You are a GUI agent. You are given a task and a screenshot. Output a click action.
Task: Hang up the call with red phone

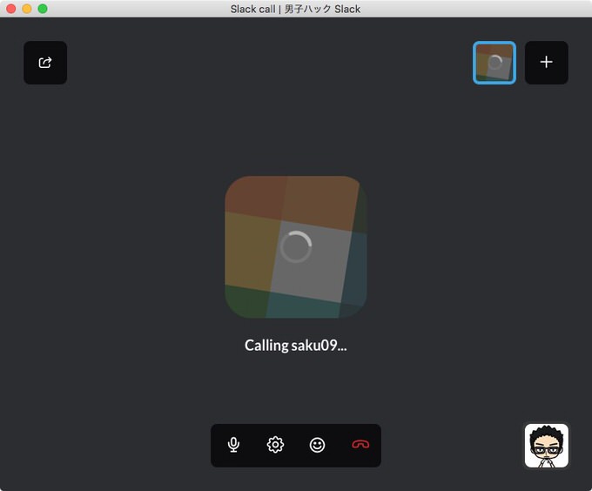(360, 445)
